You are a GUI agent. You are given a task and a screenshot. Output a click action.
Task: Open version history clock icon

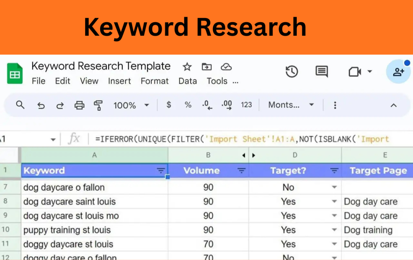(x=292, y=72)
